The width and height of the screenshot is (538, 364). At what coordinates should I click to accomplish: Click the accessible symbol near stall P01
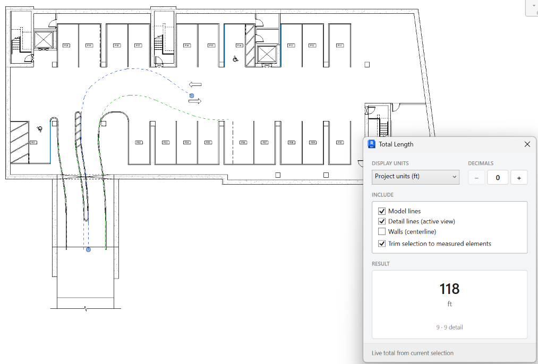(x=40, y=129)
